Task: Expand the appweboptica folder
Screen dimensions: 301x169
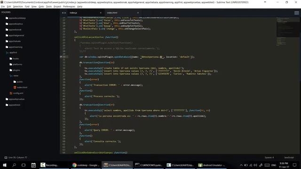Action: [x=14, y=24]
